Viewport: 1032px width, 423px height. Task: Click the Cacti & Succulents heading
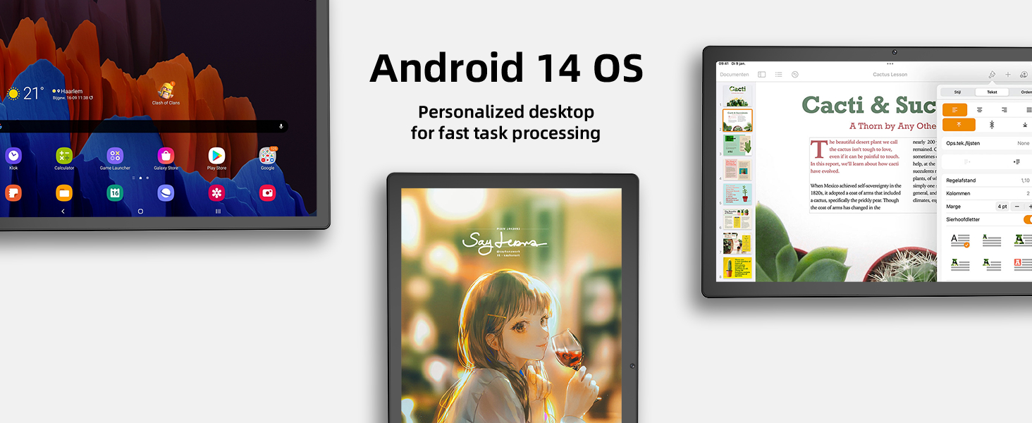tap(869, 105)
